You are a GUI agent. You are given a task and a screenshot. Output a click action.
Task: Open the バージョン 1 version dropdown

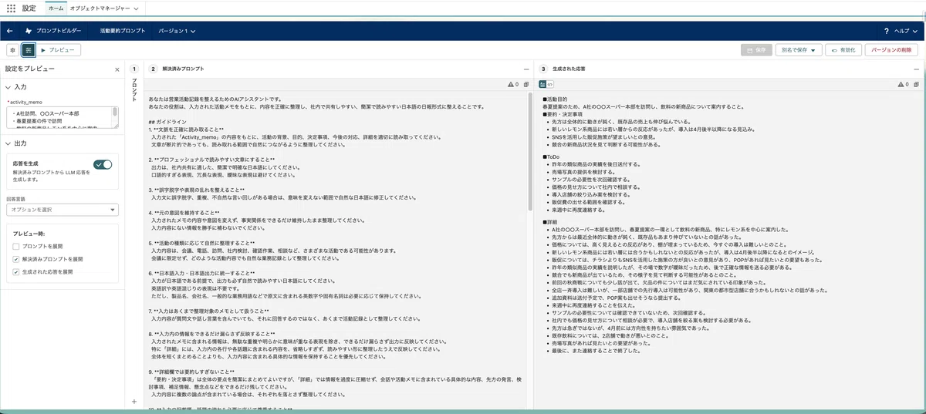click(177, 31)
